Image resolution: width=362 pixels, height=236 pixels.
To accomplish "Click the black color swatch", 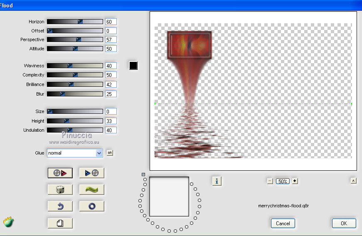I will pyautogui.click(x=133, y=66).
